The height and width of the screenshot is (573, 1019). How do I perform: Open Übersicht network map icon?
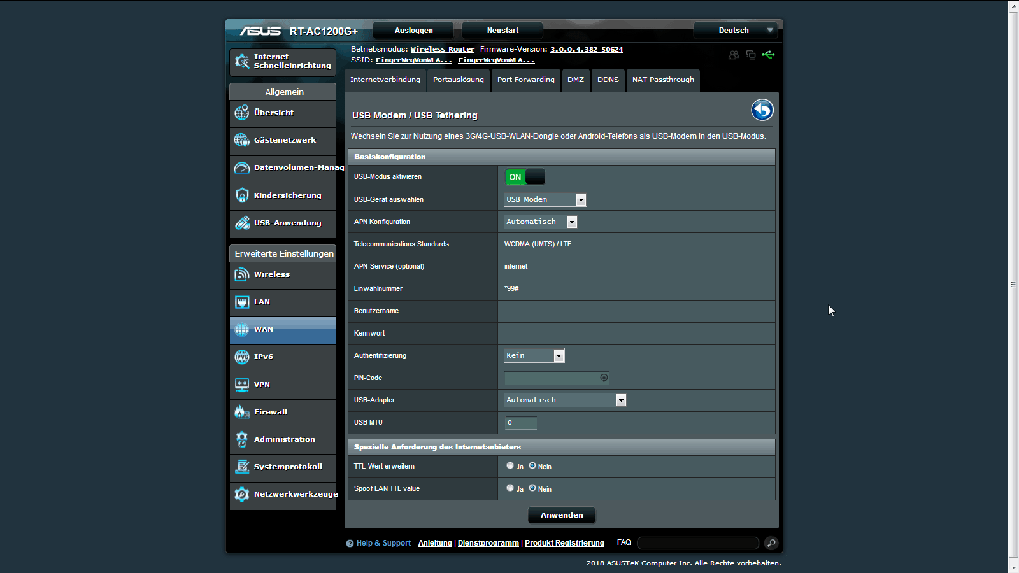tap(242, 113)
